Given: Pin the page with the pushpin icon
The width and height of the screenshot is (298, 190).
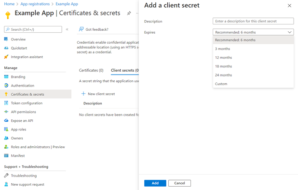Looking at the screenshot, I should (x=129, y=13).
